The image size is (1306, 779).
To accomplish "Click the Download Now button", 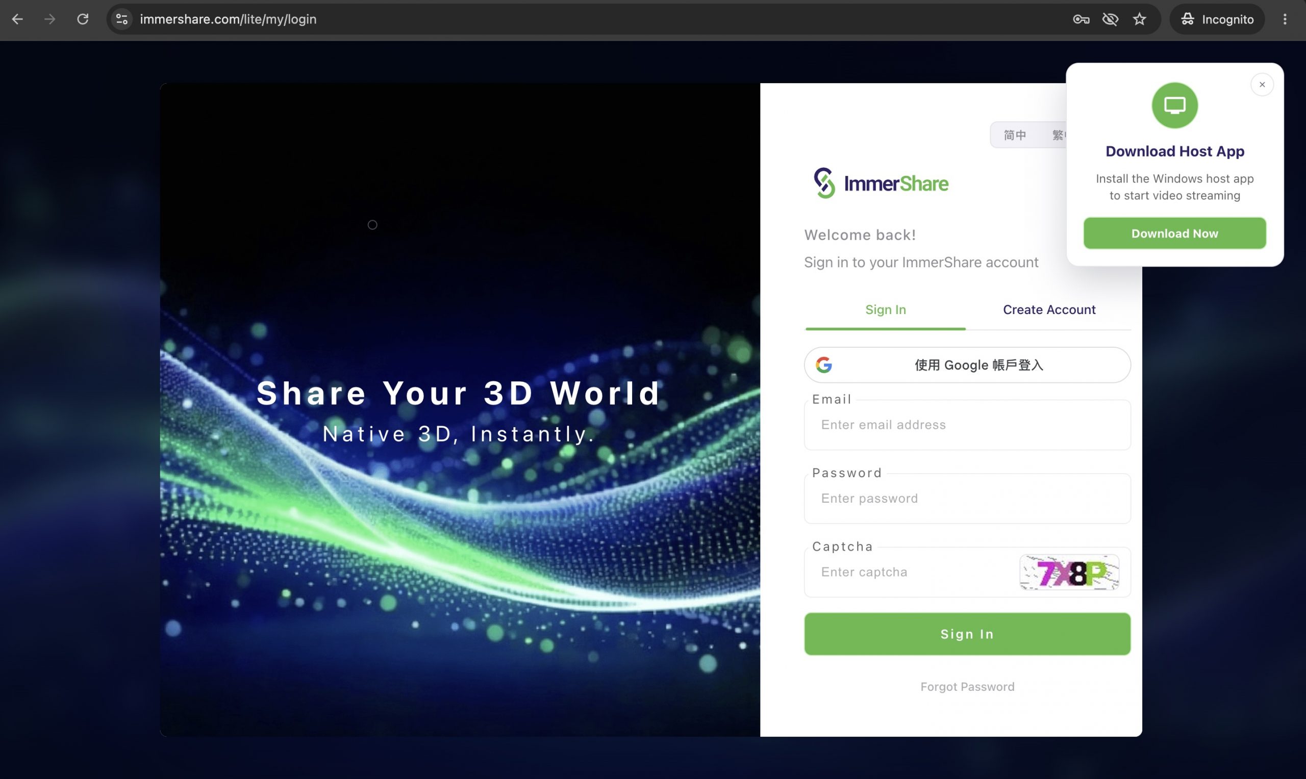I will (1175, 233).
